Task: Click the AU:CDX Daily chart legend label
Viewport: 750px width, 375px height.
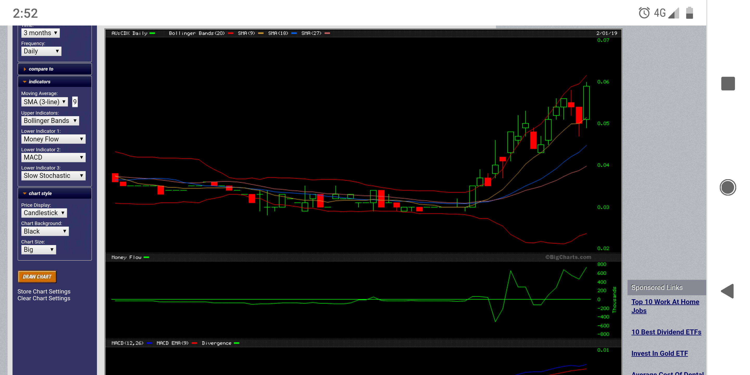Action: coord(129,34)
